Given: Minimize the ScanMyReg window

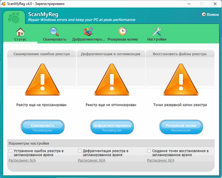Looking at the screenshot, I should 189,4.
